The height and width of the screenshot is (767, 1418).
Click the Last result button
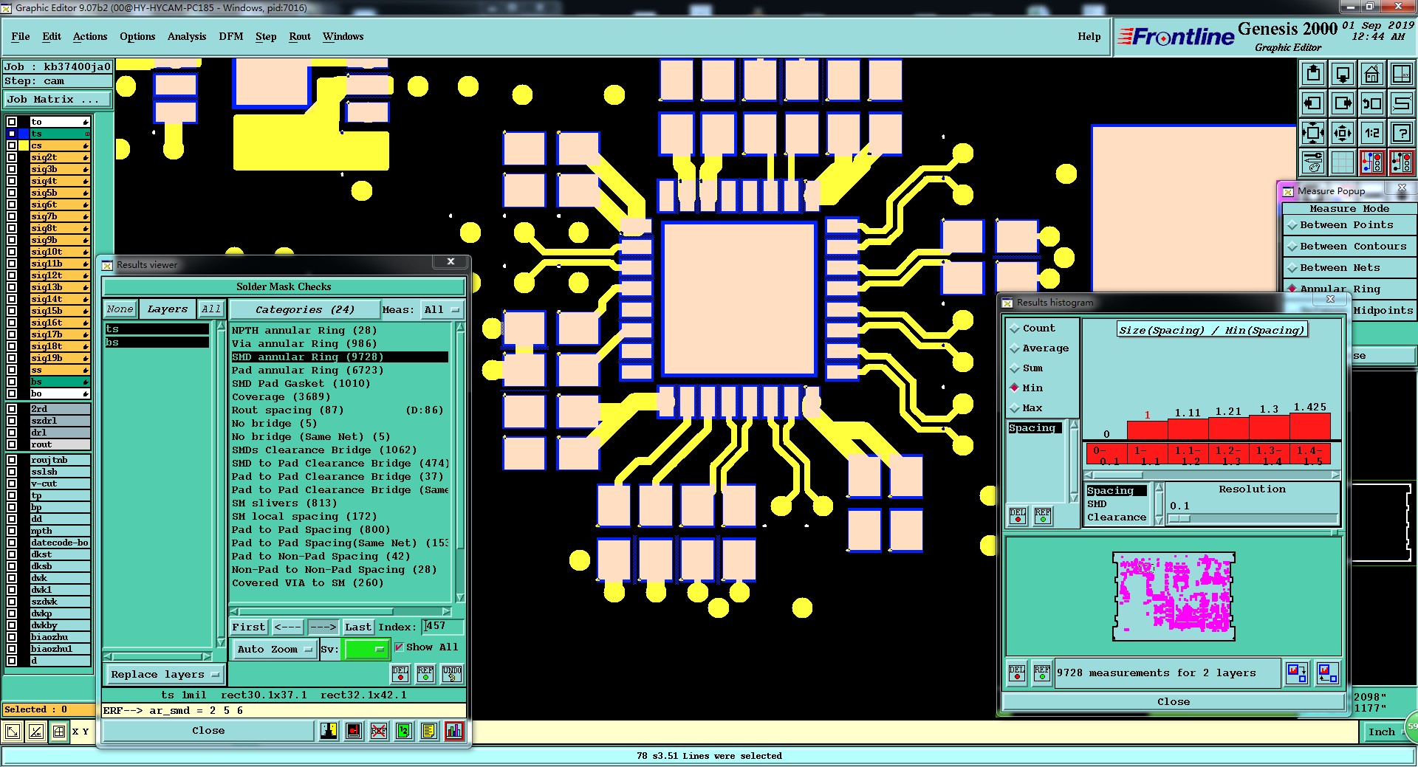(x=358, y=627)
